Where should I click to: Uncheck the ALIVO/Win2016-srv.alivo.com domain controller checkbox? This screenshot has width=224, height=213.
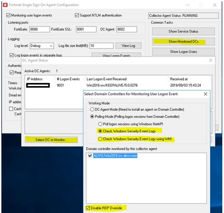(90, 156)
